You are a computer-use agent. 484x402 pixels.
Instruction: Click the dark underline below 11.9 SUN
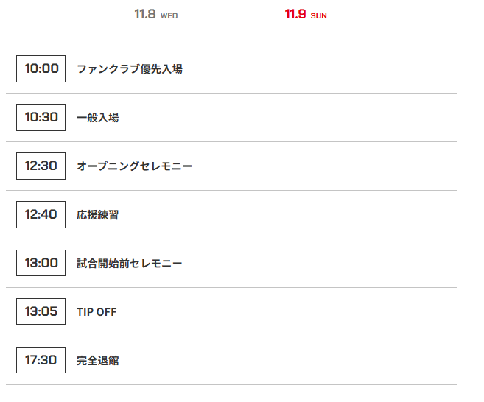[x=306, y=29]
